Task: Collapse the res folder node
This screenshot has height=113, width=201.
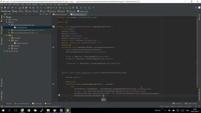Action: point(7,35)
